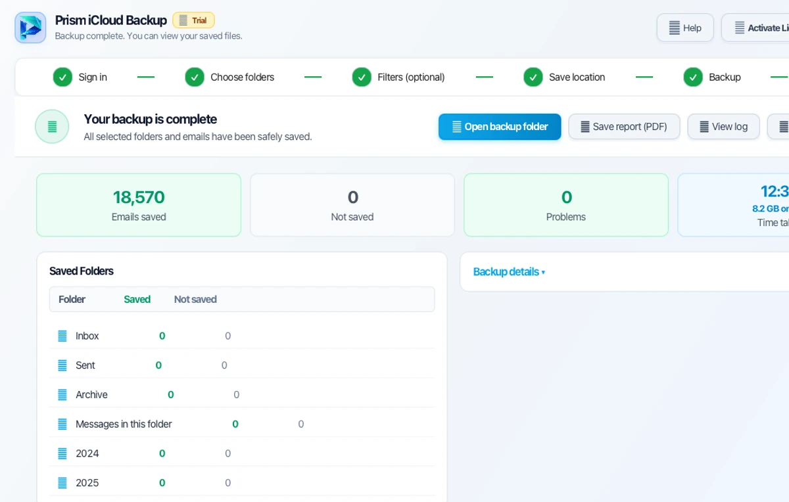789x502 pixels.
Task: Click the Prism iCloud Backup app logo
Action: click(x=30, y=28)
